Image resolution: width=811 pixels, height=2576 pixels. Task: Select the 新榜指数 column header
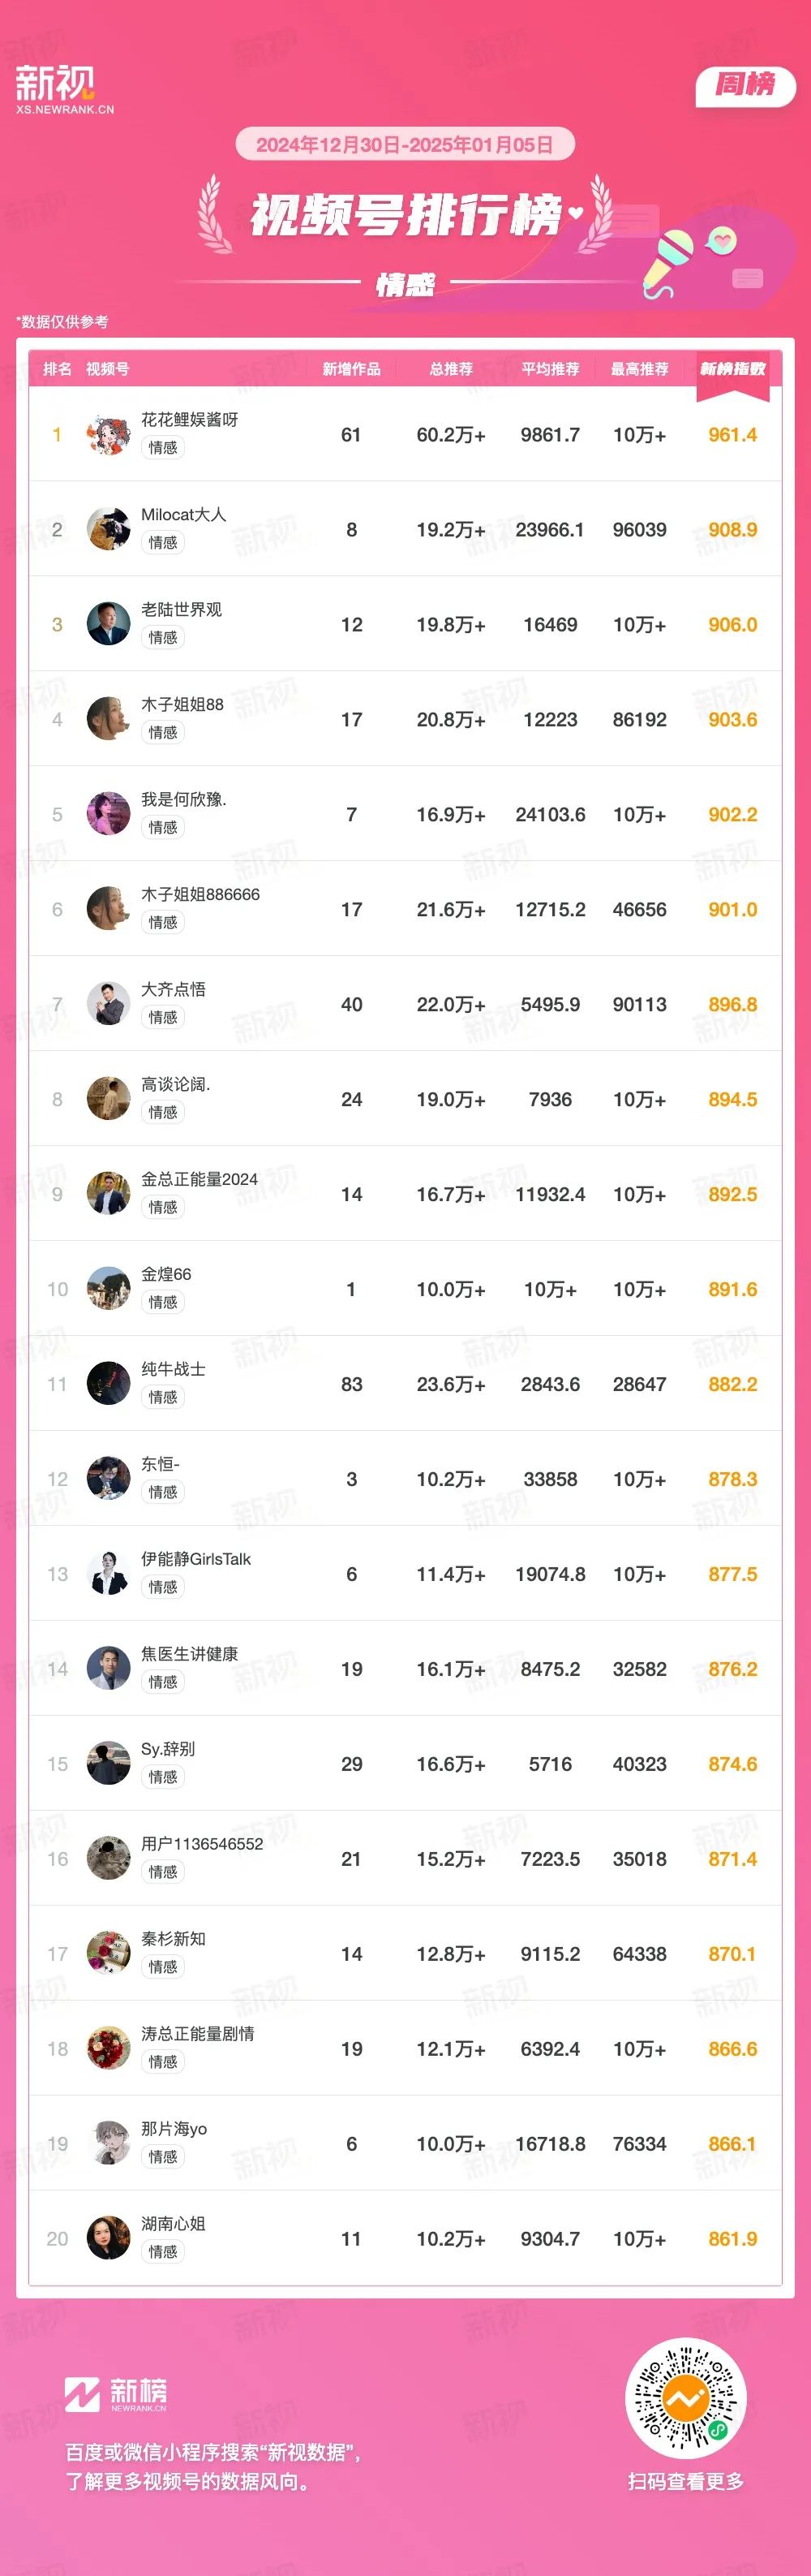tap(733, 369)
